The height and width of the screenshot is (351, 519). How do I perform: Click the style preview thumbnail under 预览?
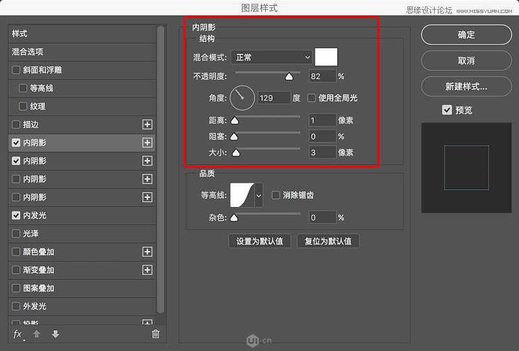click(466, 168)
